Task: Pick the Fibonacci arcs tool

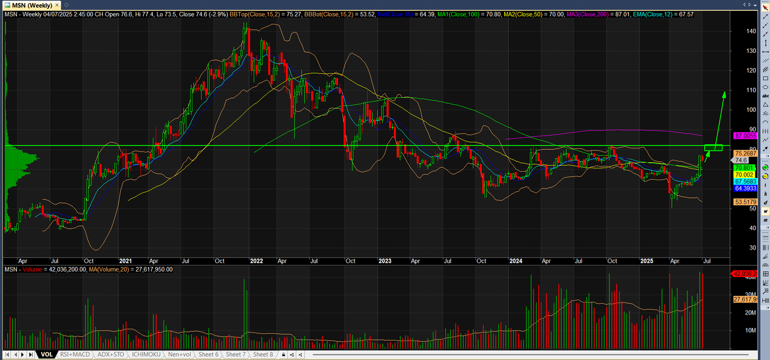Action: [765, 264]
